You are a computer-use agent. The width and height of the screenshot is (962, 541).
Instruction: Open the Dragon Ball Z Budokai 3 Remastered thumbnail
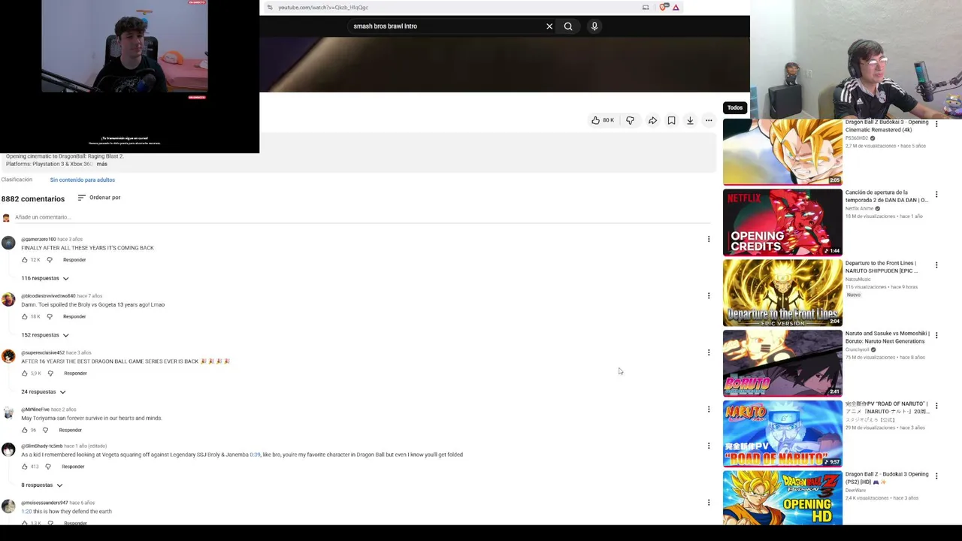point(782,152)
